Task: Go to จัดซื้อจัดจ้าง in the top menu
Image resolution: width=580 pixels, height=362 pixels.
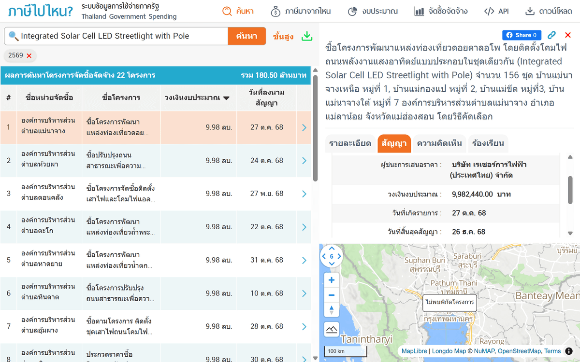Action: (x=441, y=11)
